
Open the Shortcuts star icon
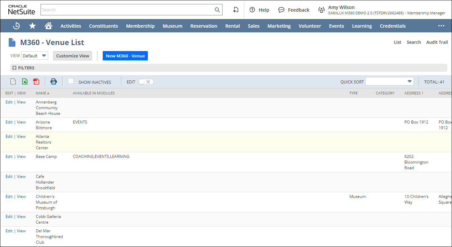pos(32,26)
